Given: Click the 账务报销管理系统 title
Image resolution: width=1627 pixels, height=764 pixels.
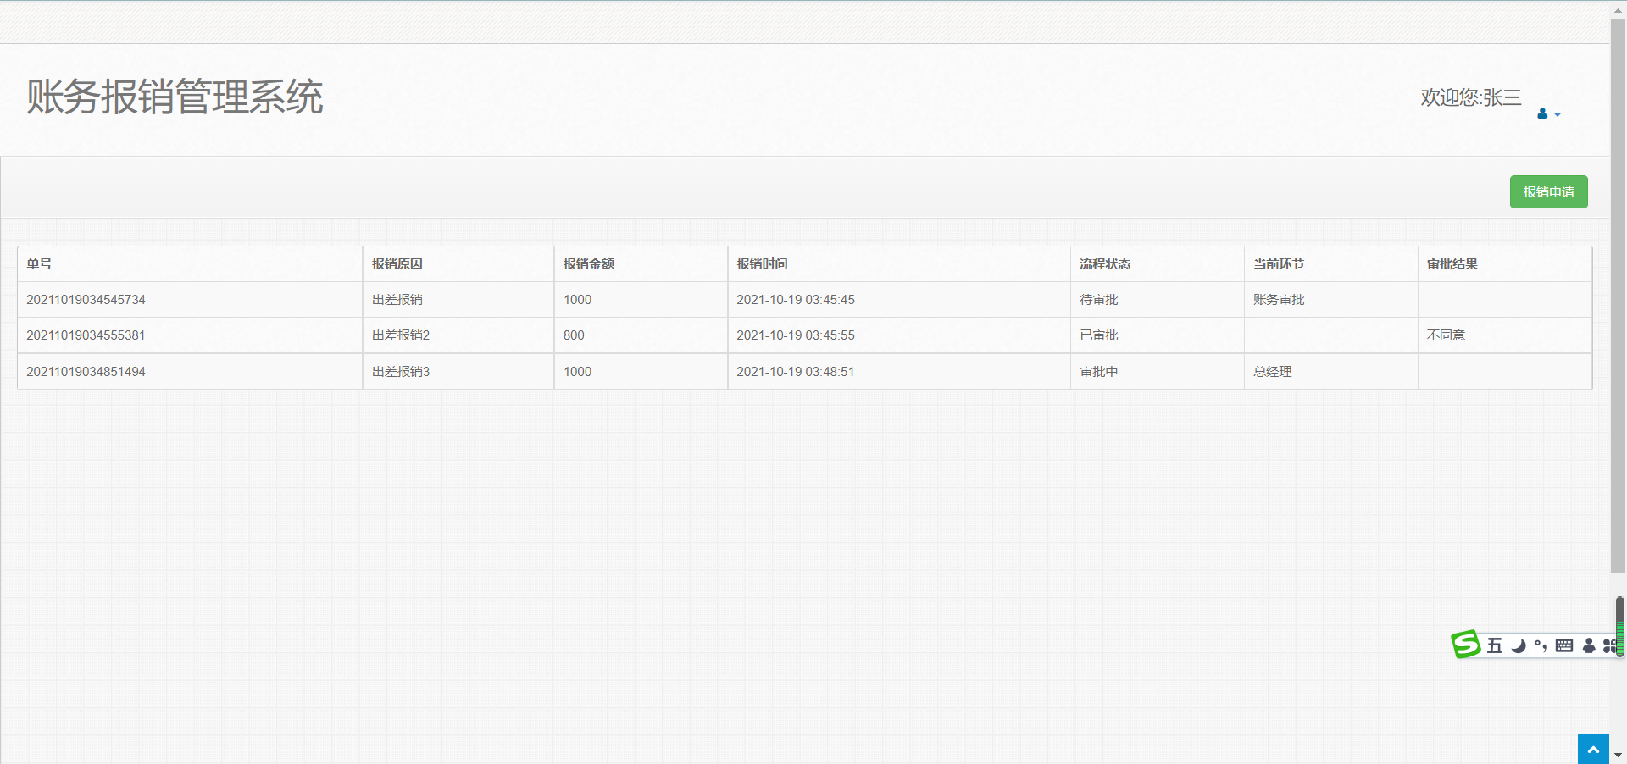Looking at the screenshot, I should click(x=175, y=97).
